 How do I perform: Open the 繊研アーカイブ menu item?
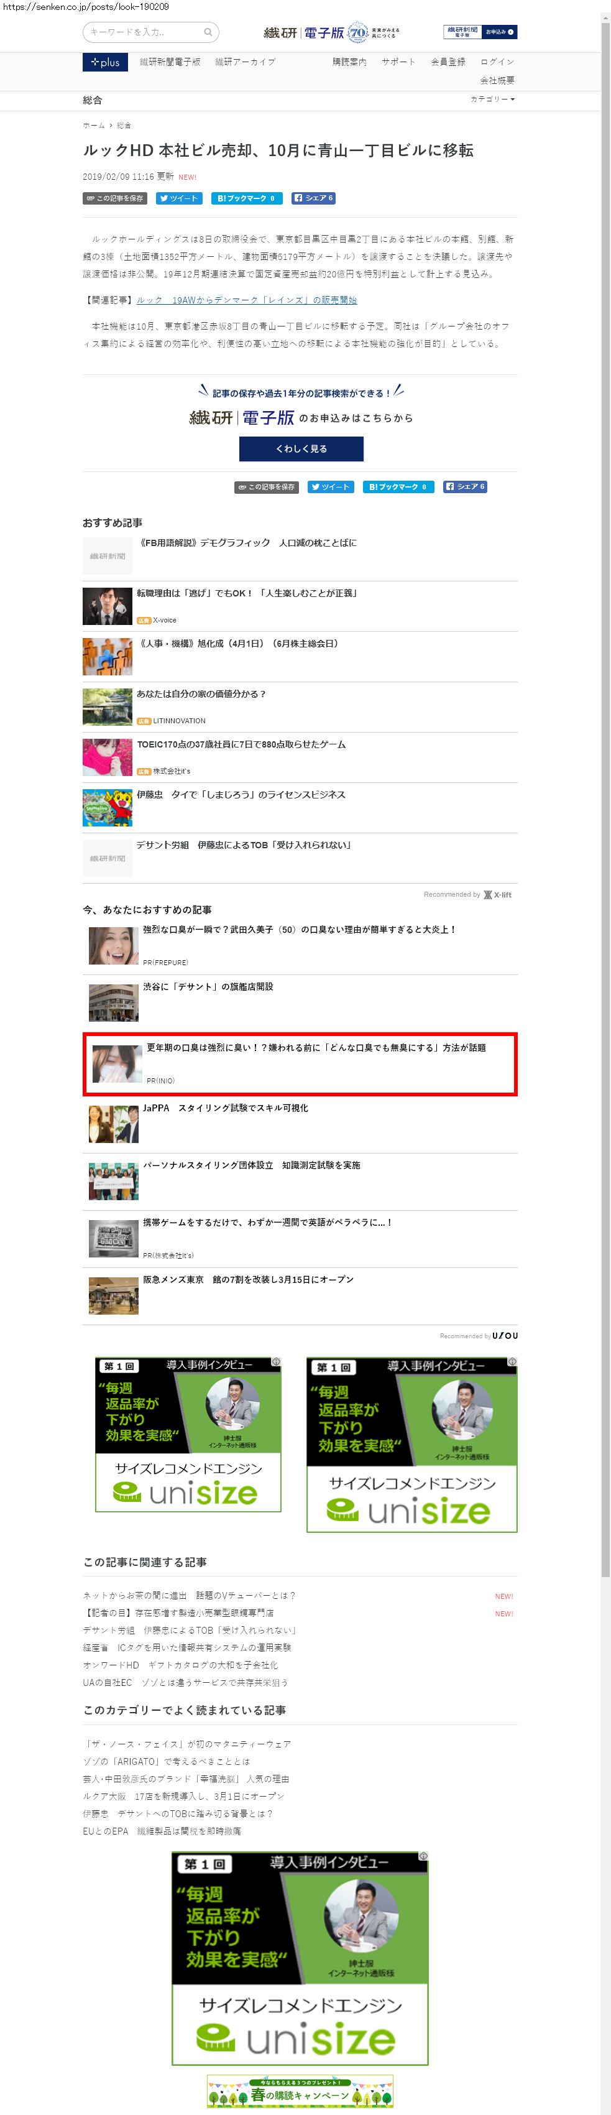[x=246, y=62]
